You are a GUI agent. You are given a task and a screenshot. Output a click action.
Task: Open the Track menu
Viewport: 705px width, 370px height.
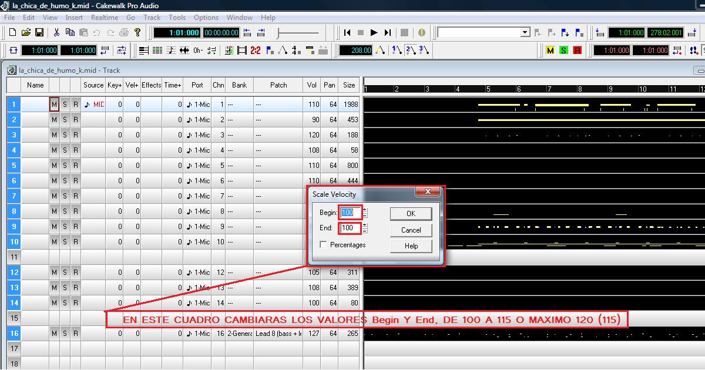[152, 18]
